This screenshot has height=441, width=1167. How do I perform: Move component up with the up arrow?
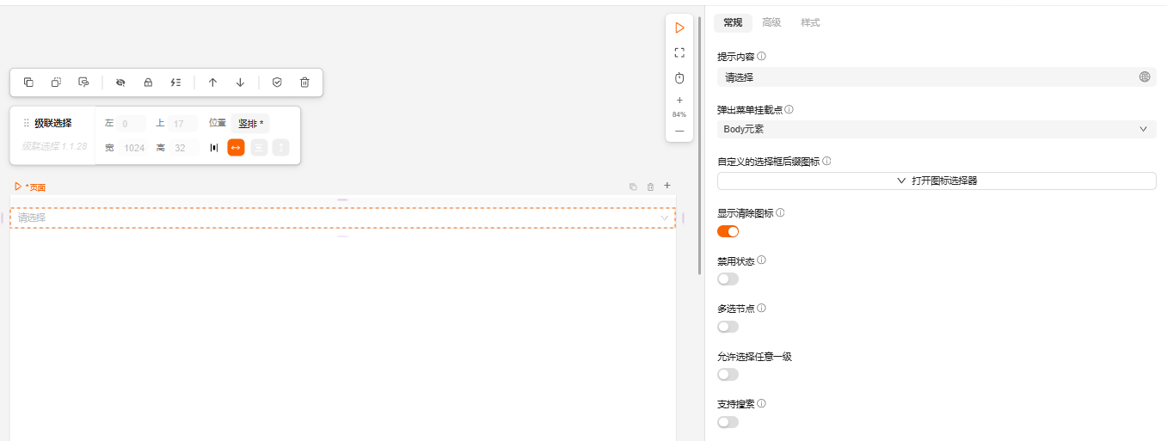[x=212, y=83]
